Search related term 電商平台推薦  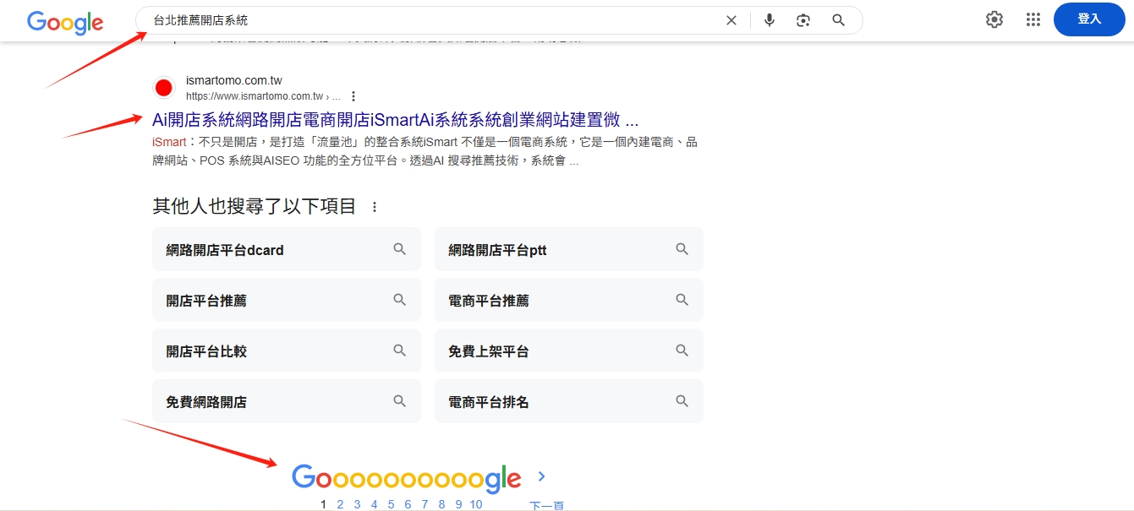click(x=568, y=301)
